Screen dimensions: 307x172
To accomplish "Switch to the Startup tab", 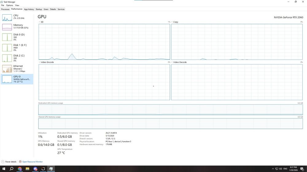I will tap(39, 9).
